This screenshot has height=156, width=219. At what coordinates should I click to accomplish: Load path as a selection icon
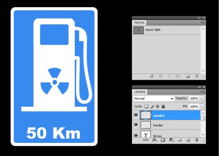click(x=169, y=76)
